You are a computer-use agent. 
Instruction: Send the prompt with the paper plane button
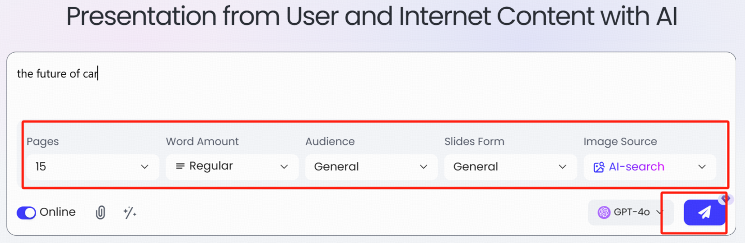(x=704, y=213)
